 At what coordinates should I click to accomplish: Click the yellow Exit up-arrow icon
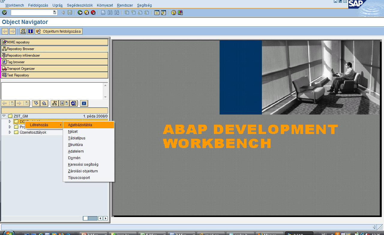(87, 13)
